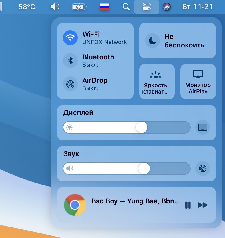Toggle the Wi-Fi round icon
The width and height of the screenshot is (225, 238).
coord(70,38)
